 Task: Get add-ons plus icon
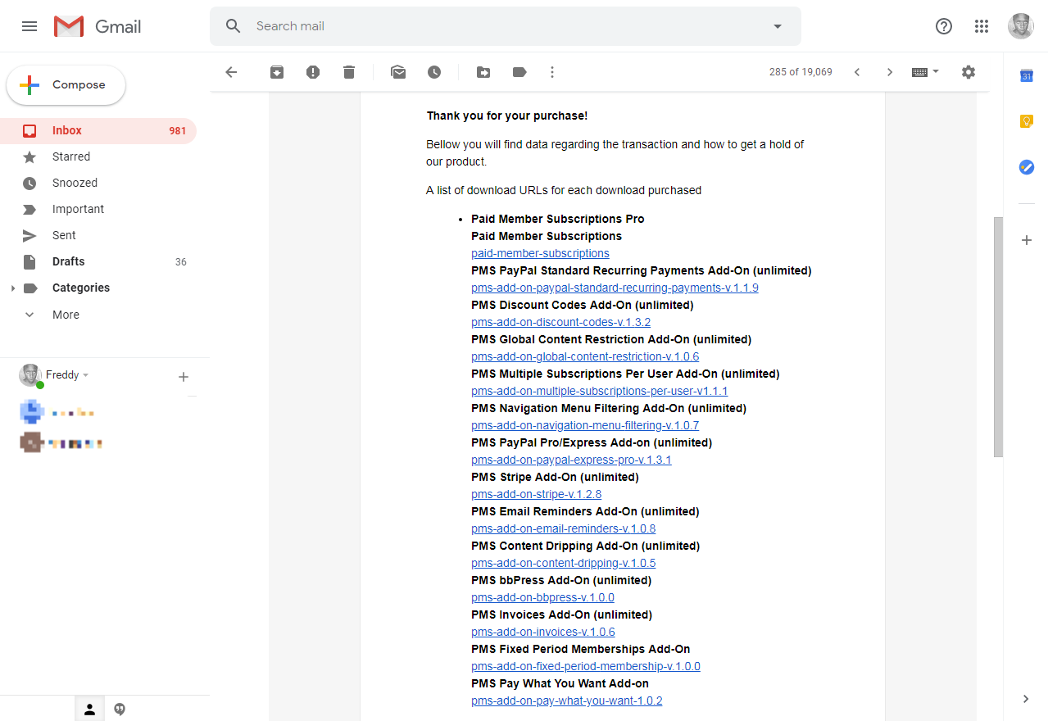1026,240
